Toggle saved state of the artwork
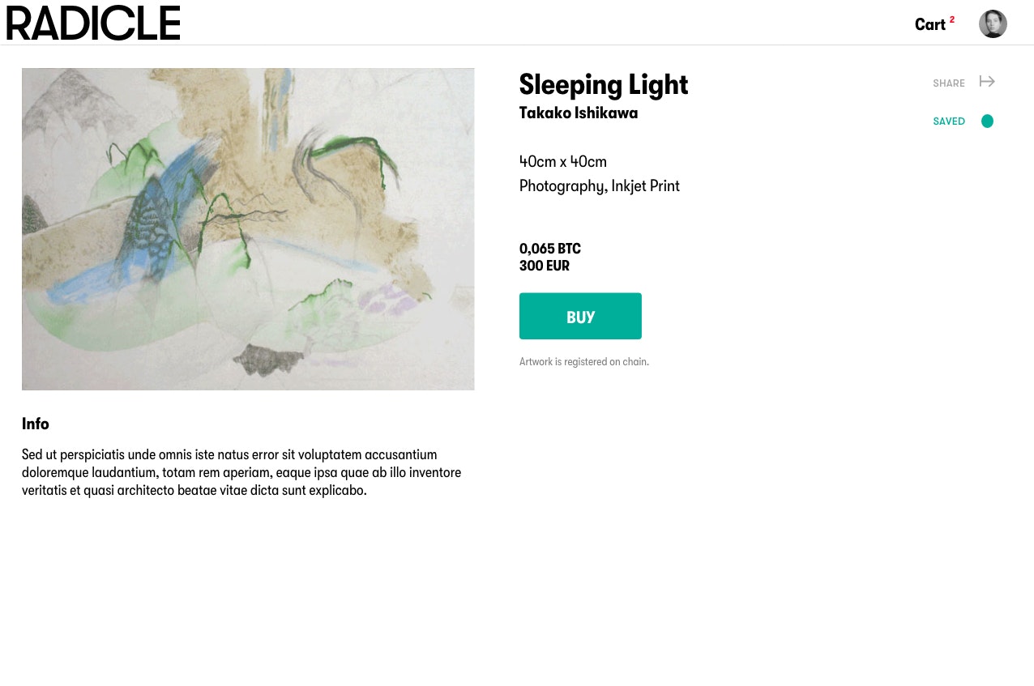Image resolution: width=1034 pixels, height=686 pixels. [987, 121]
